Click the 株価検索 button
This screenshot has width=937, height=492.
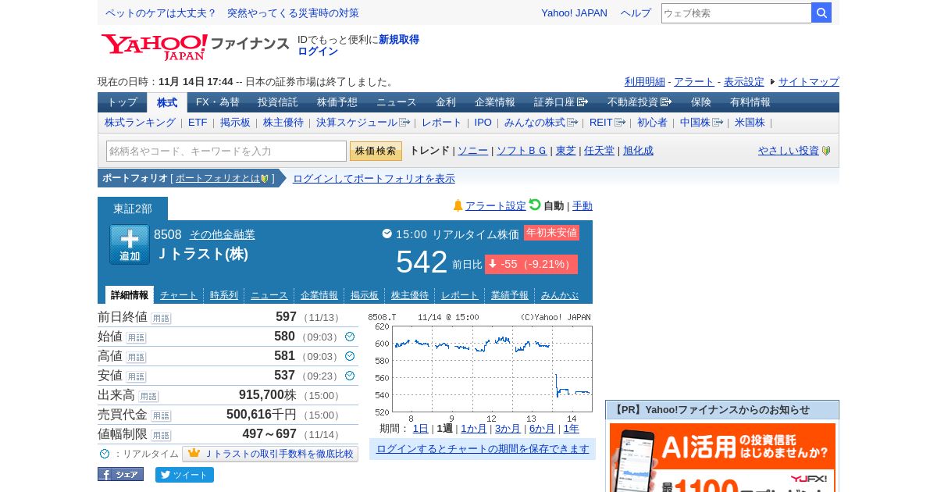[x=376, y=151]
